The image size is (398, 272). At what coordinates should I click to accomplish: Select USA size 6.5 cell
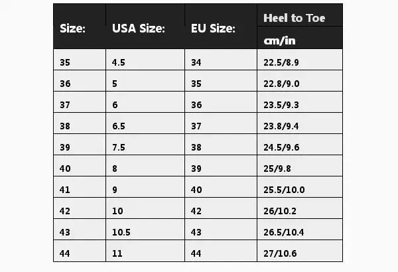pos(119,125)
